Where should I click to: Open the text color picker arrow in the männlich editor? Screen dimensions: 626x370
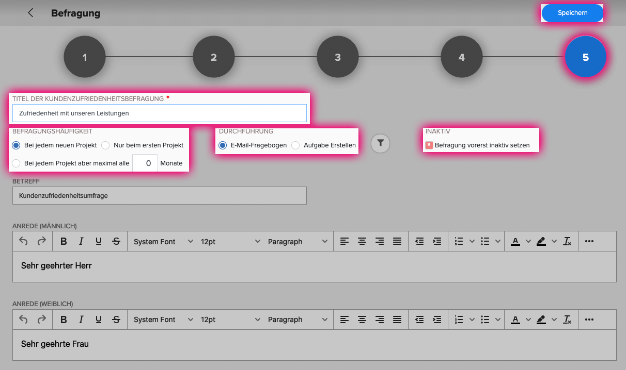coord(528,241)
